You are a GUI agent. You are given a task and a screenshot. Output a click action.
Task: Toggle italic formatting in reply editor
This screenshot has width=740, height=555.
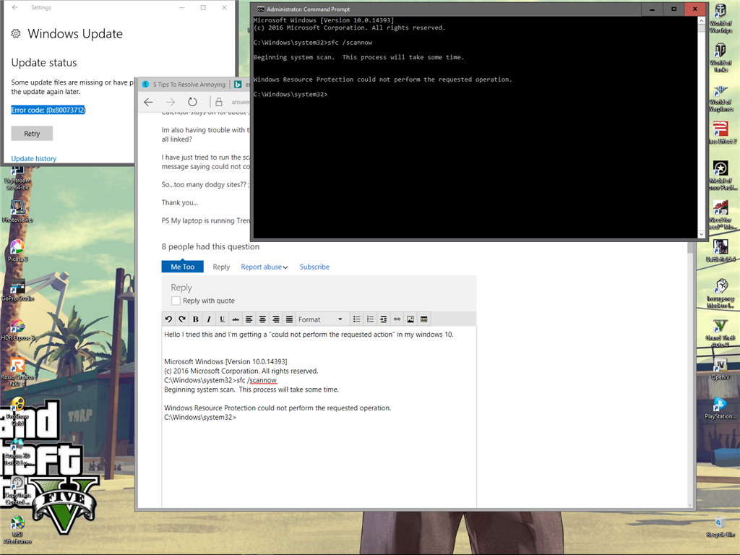(x=209, y=319)
